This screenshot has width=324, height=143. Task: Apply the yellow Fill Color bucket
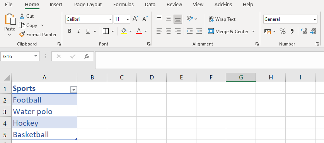[124, 31]
